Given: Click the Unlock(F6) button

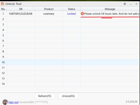Looking at the screenshot, I should (68, 96).
